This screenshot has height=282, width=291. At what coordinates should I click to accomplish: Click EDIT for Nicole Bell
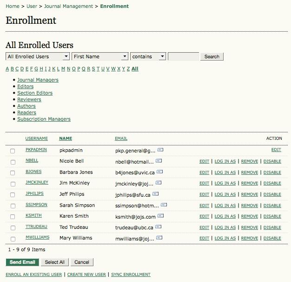(205, 161)
